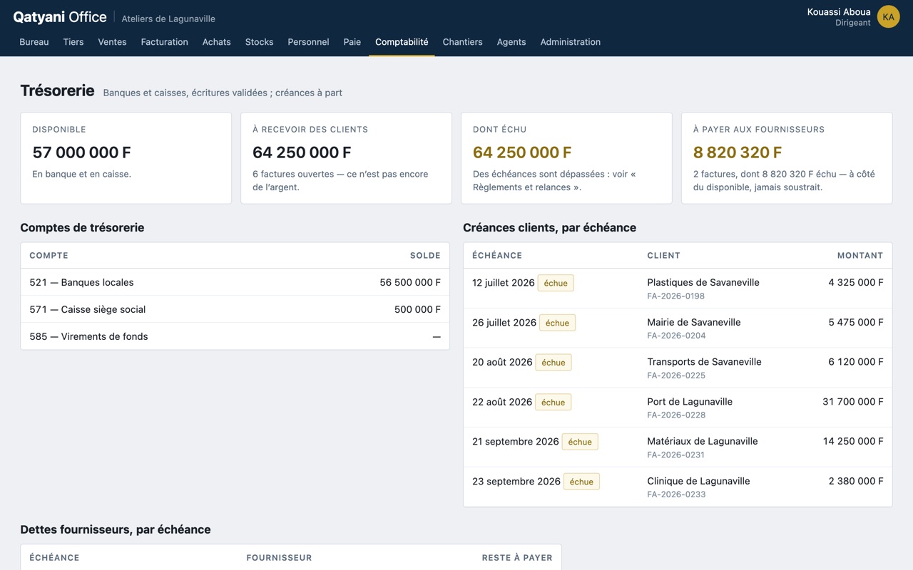Select the À payer aux fournisseurs card

787,158
